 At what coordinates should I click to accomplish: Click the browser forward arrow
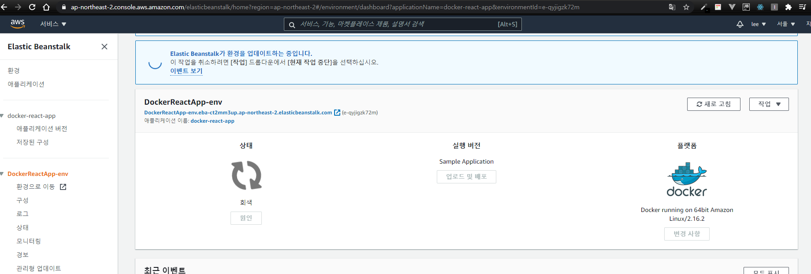[18, 7]
